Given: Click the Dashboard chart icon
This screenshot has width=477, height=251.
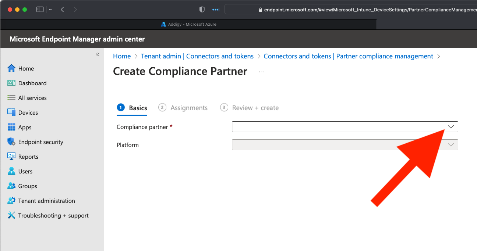Looking at the screenshot, I should coord(11,83).
